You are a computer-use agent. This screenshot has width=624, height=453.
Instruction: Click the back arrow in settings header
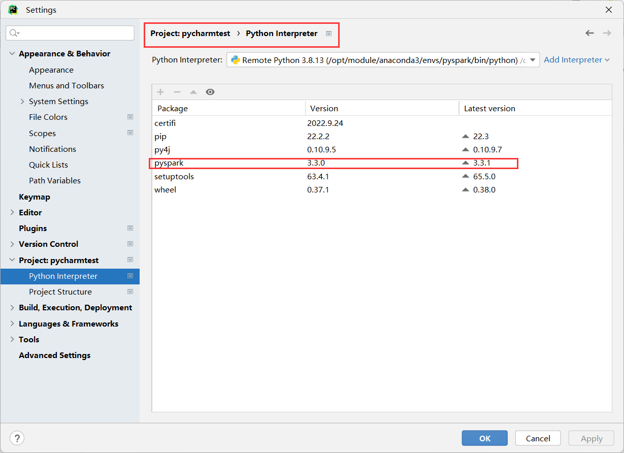click(589, 33)
